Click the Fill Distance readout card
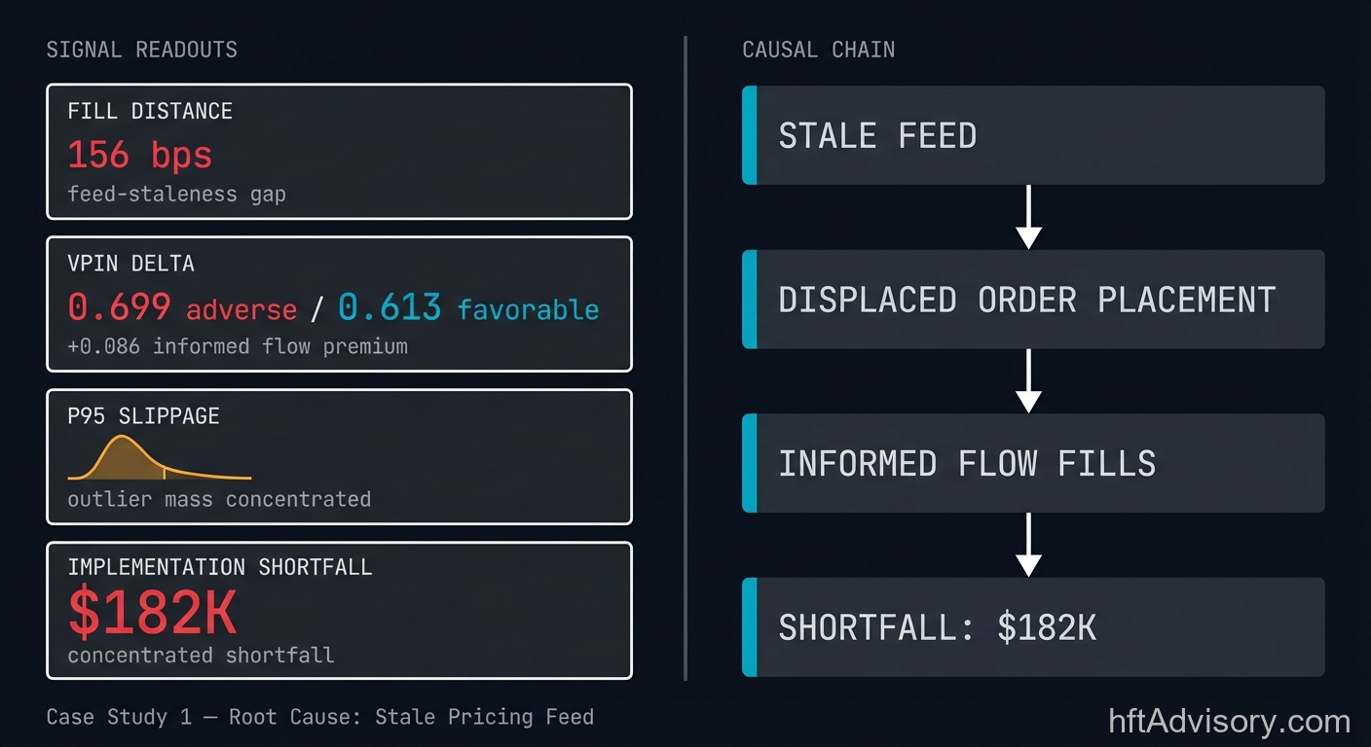Viewport: 1371px width, 747px height. click(x=339, y=152)
